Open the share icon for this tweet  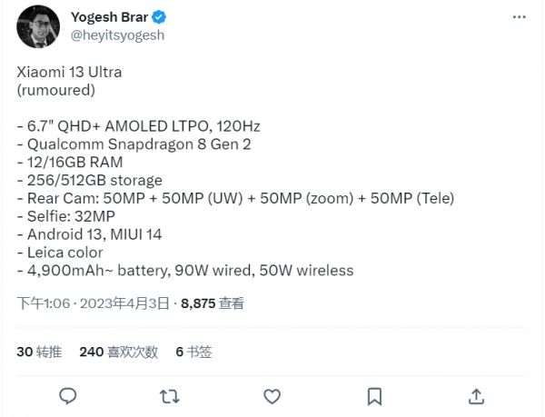476,396
